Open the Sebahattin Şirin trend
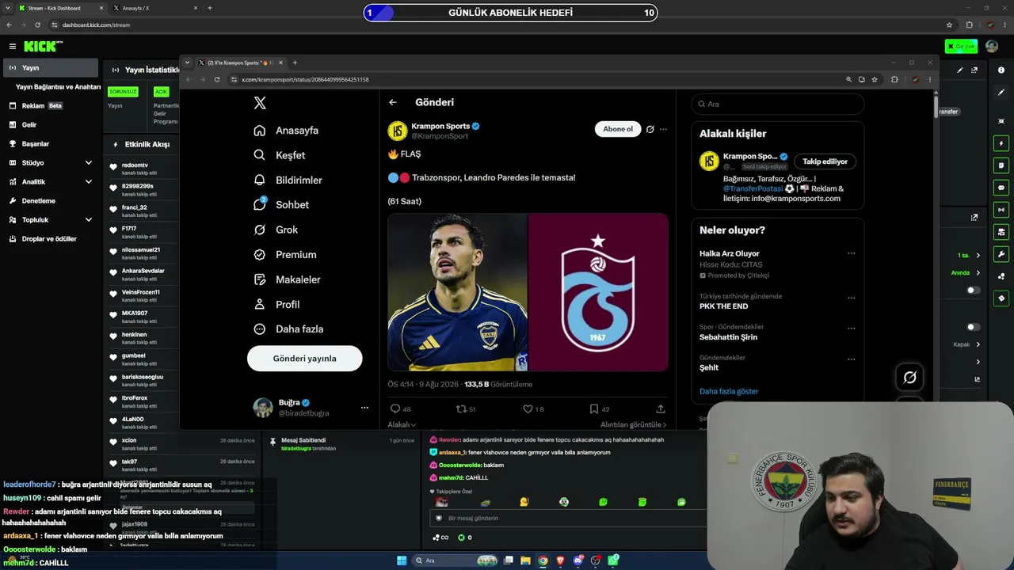1014x570 pixels. (728, 337)
